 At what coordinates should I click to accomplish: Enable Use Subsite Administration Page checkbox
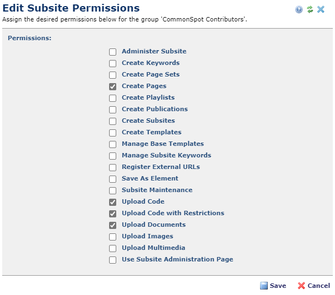tap(113, 260)
